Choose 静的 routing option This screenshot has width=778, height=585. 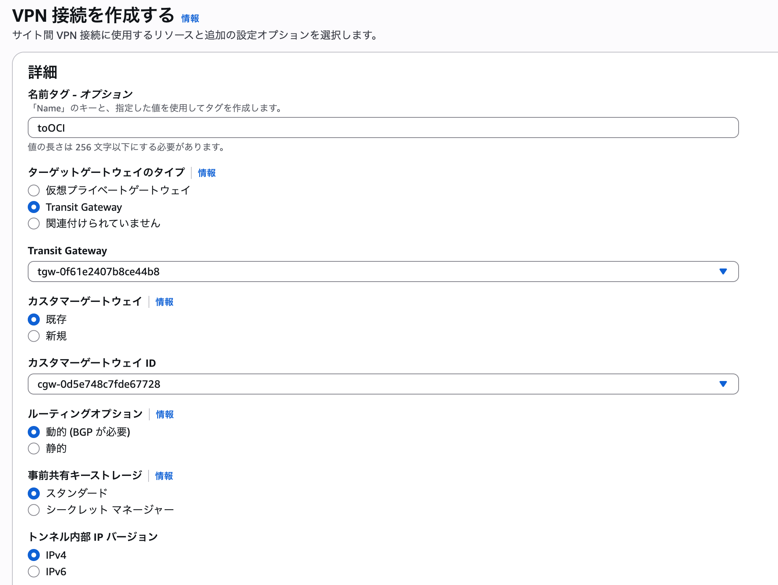(x=34, y=448)
